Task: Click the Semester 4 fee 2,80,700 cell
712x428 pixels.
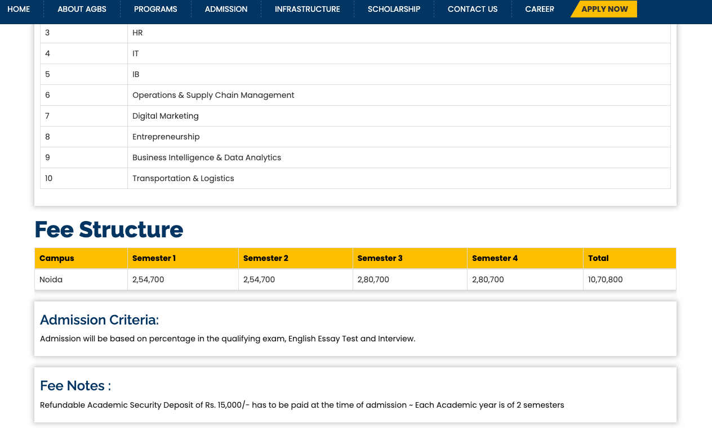Action: [488, 280]
